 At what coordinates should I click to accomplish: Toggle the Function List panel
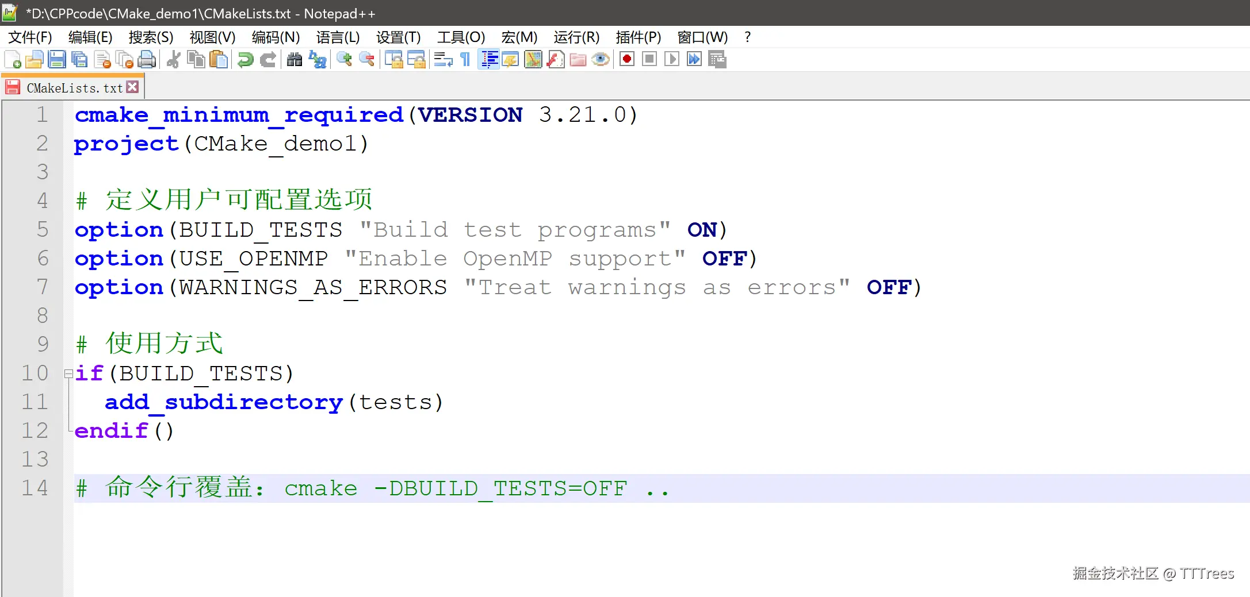(556, 59)
